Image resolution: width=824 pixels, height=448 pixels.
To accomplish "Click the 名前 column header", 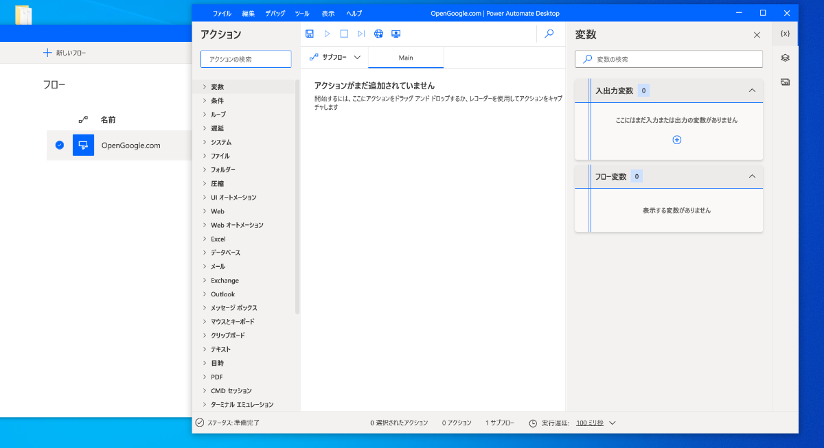I will (108, 119).
